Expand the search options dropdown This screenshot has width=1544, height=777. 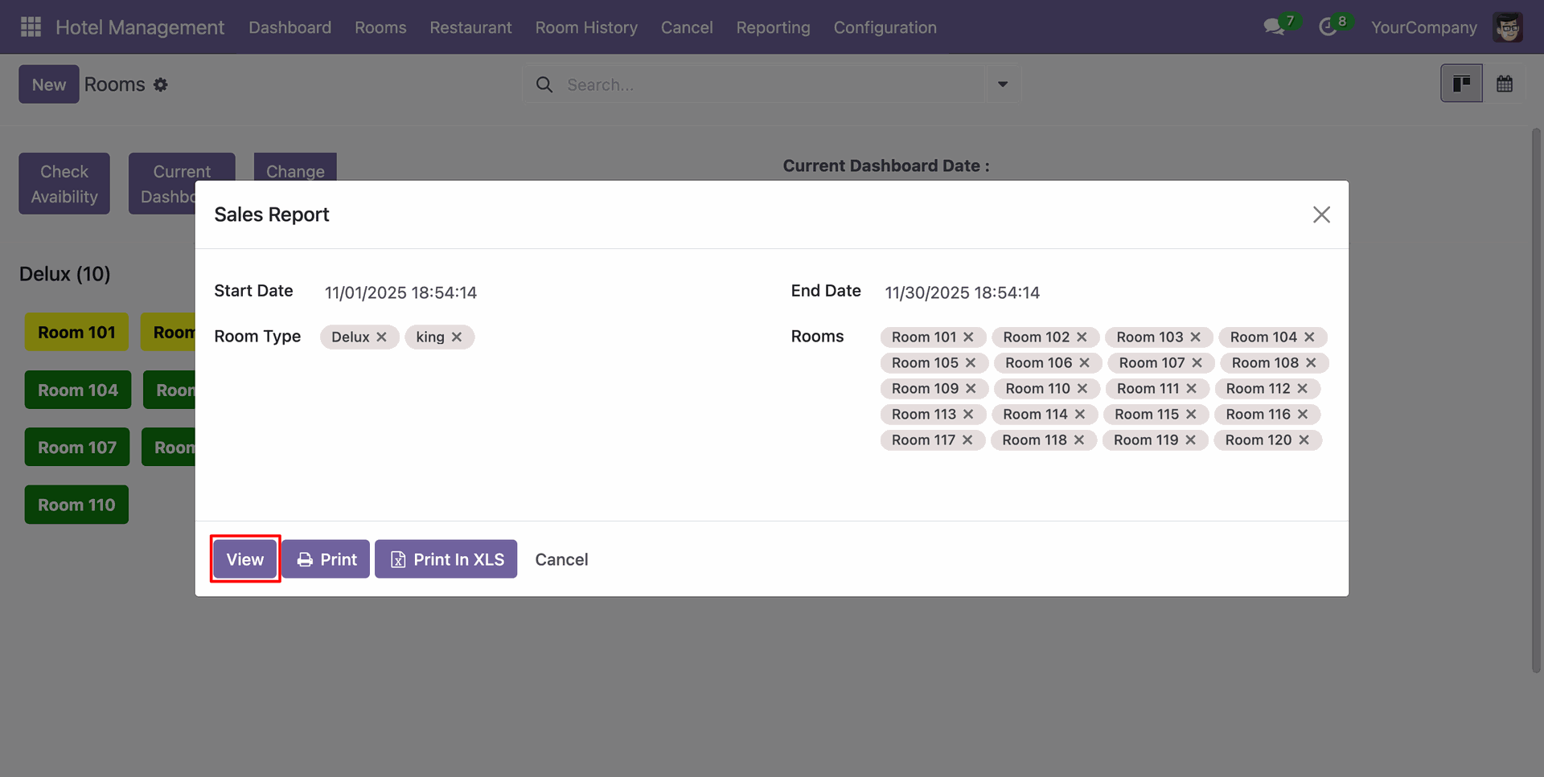[1002, 84]
